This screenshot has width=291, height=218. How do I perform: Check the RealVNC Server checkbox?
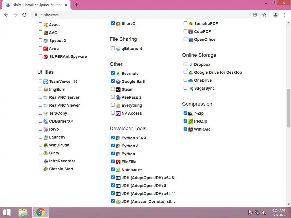tap(40, 97)
